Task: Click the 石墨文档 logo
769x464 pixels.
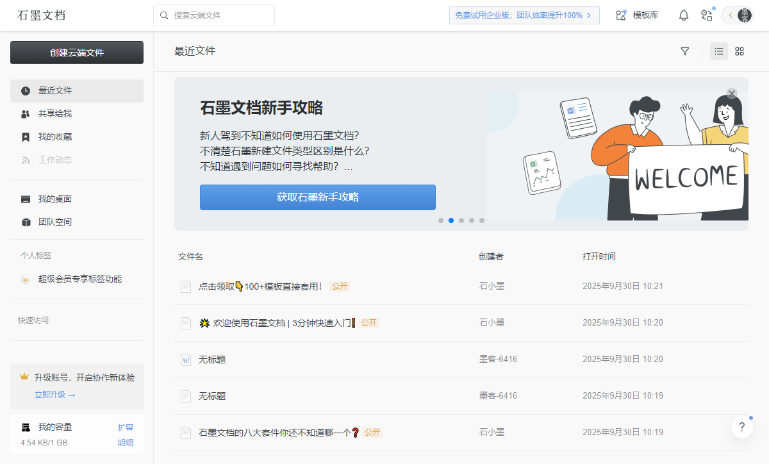Action: tap(41, 15)
